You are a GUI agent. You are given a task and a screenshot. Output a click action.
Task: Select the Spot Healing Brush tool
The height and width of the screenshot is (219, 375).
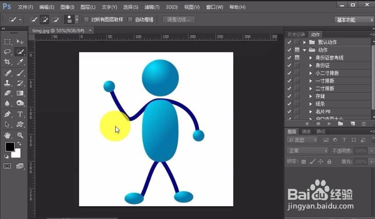click(7, 73)
